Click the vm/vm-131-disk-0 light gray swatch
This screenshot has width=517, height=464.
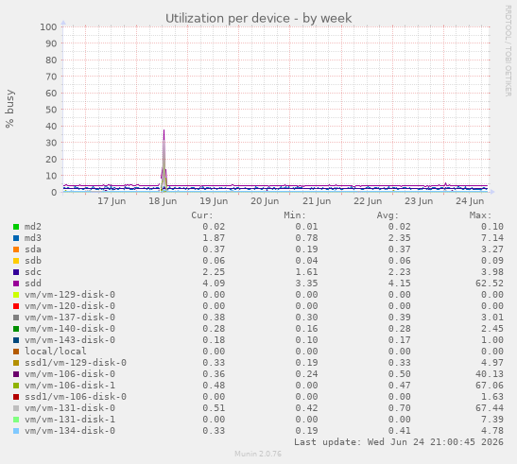(x=16, y=408)
